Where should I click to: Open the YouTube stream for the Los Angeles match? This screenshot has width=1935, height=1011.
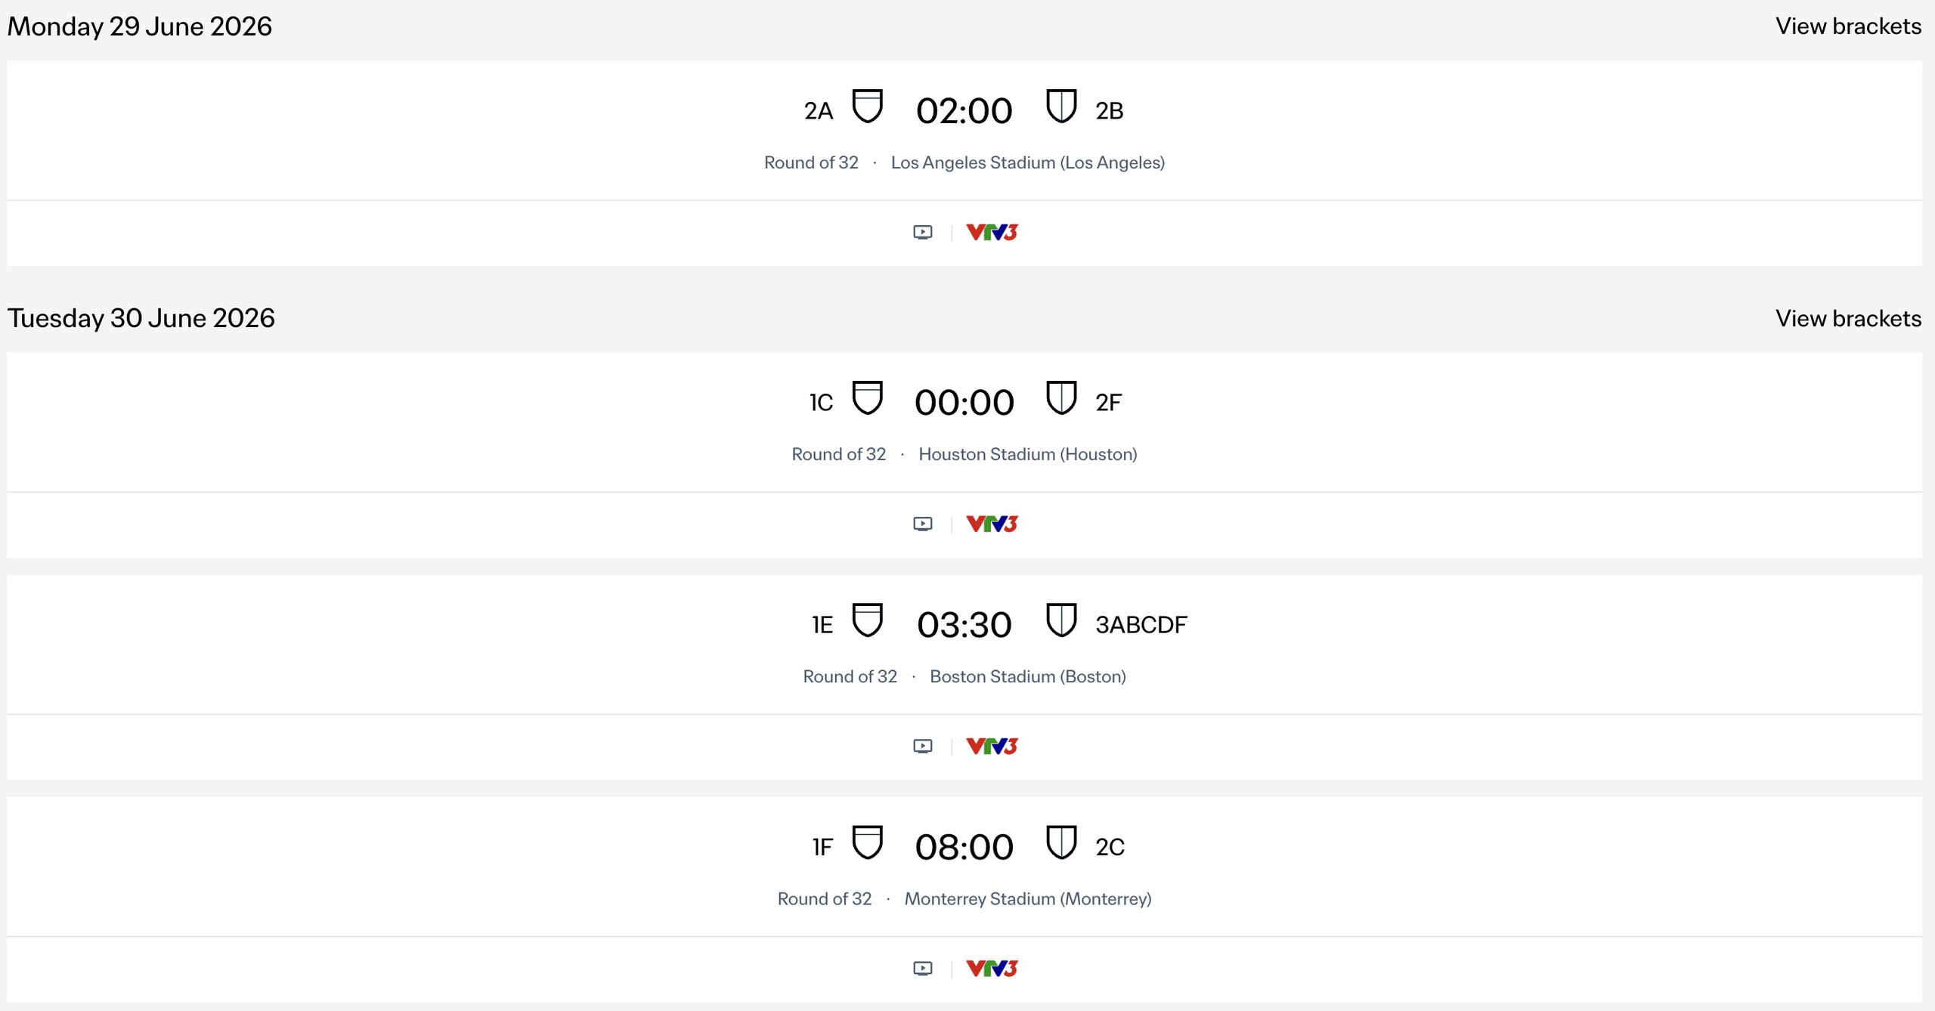[x=922, y=232]
